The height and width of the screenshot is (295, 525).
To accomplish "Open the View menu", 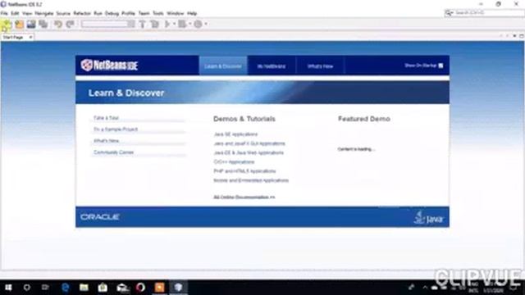I will click(x=27, y=13).
